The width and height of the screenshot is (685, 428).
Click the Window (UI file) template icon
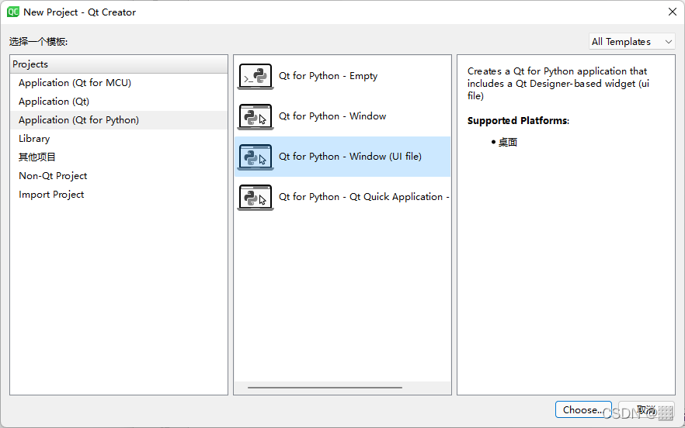tap(256, 157)
